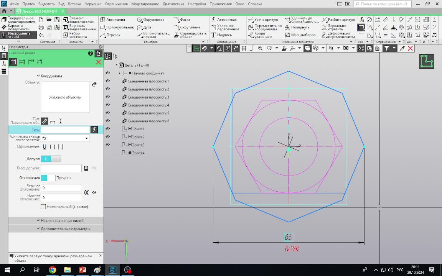The height and width of the screenshot is (276, 442).
Task: Select the Копия указанием tool
Action: (260, 35)
